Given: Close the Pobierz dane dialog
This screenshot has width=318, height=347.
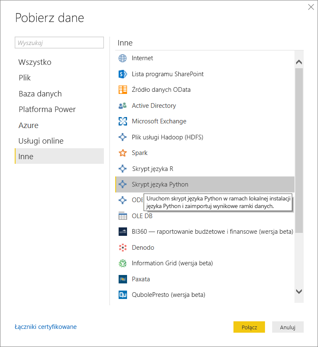Looking at the screenshot, I should pos(311,7).
